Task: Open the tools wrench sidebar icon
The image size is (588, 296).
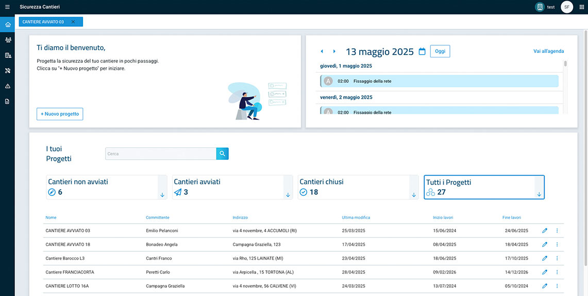Action: 8,70
